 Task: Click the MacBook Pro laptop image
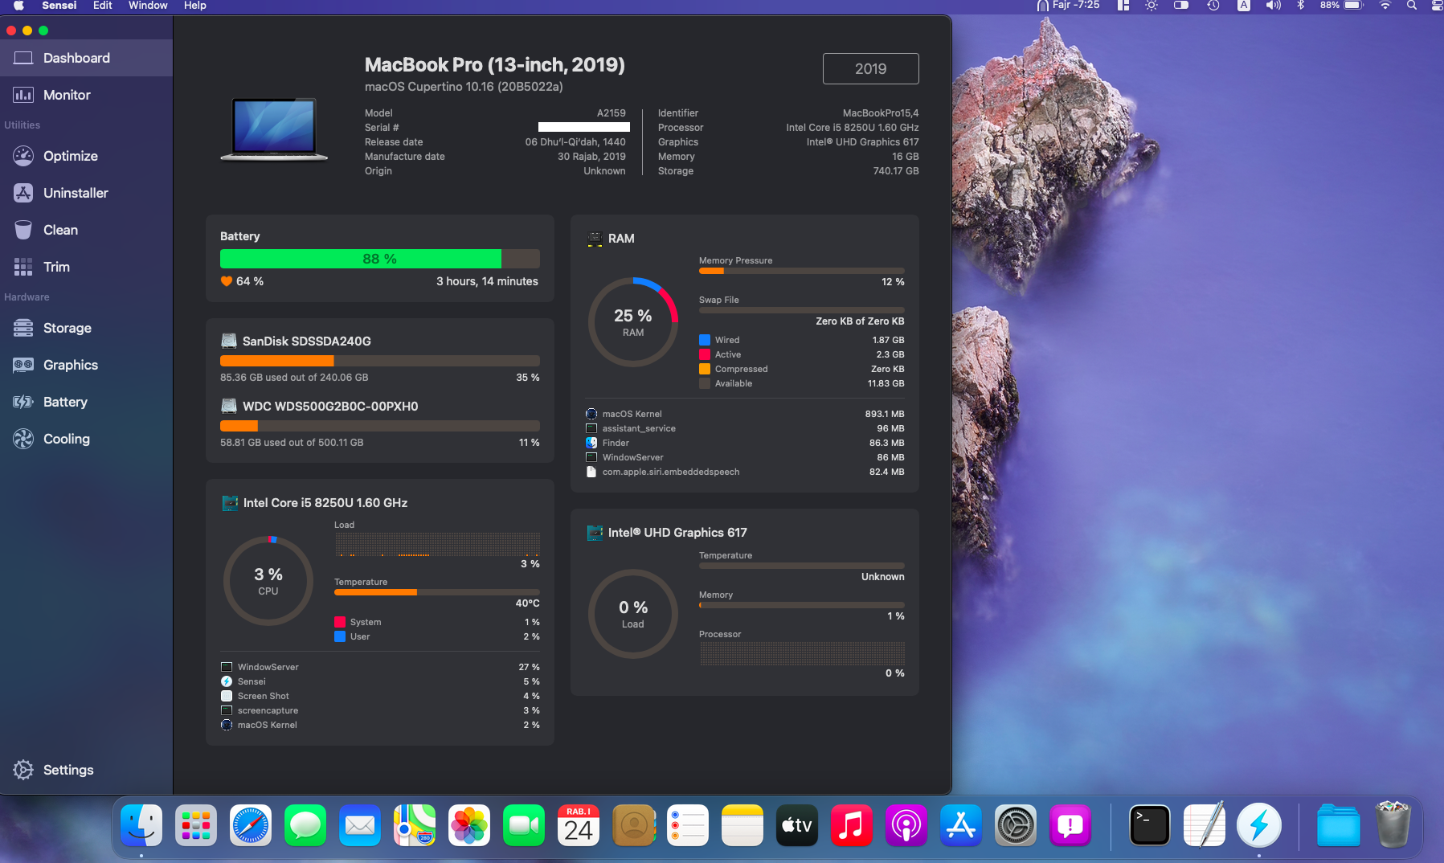(274, 130)
